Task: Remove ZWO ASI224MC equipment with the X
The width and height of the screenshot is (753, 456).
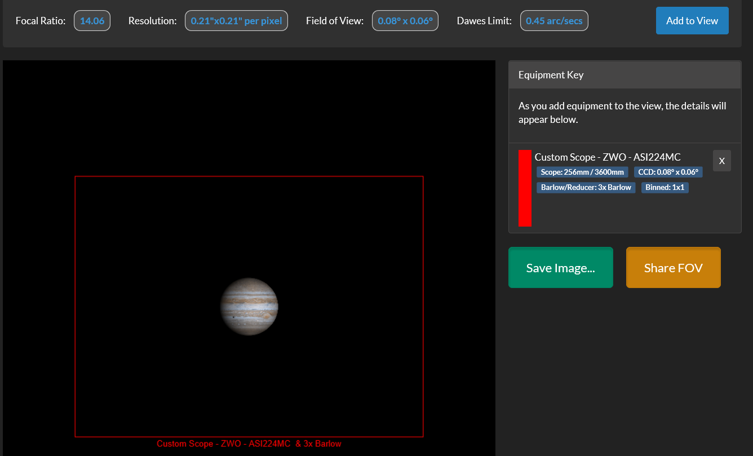Action: 722,161
